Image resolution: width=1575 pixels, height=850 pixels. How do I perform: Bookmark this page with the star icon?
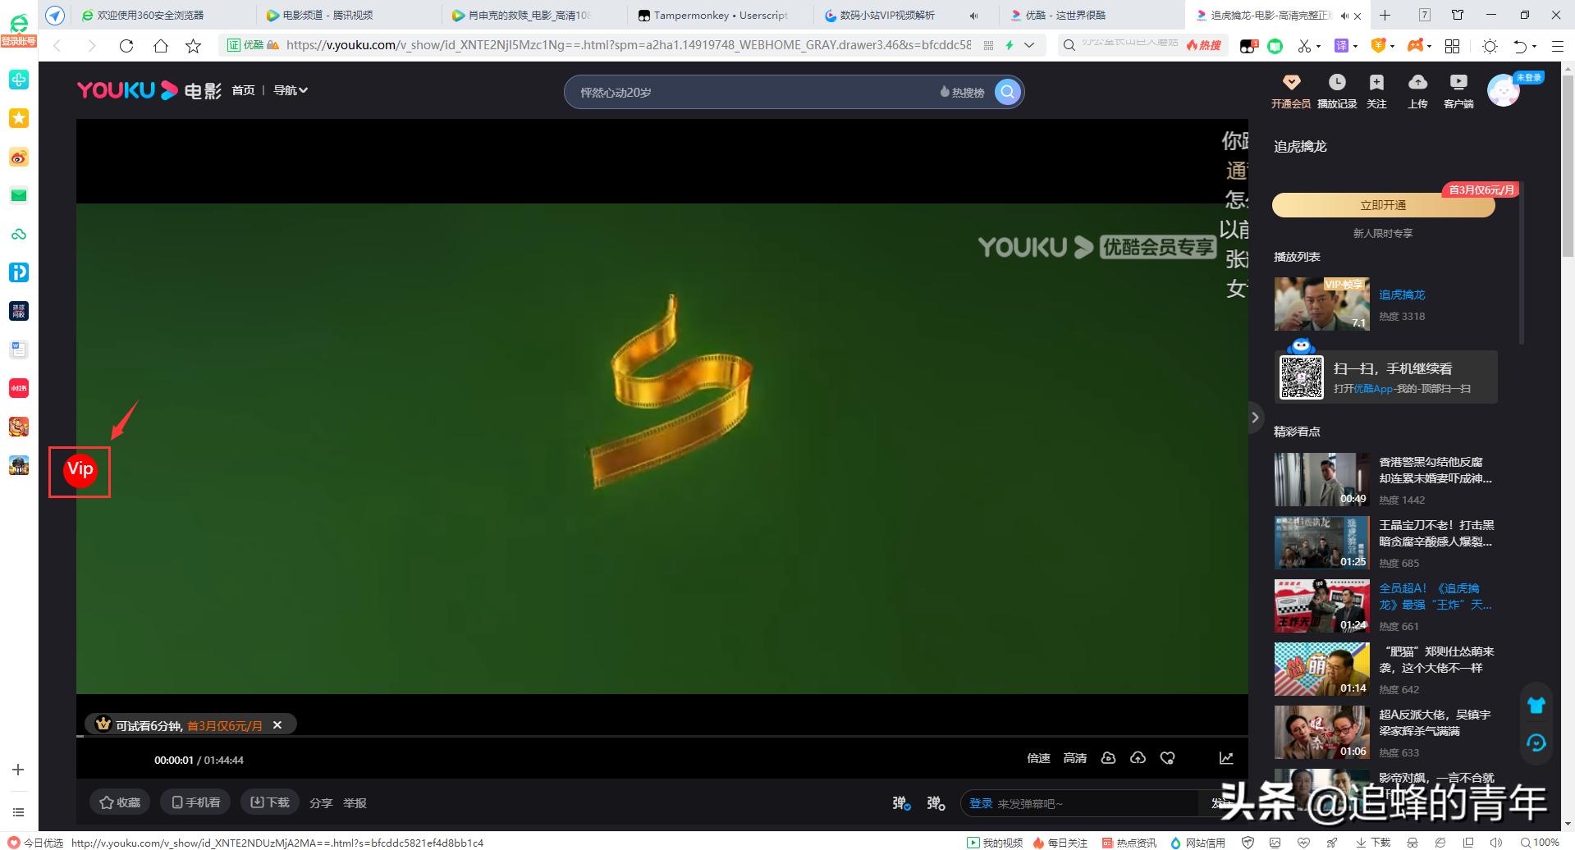point(194,46)
